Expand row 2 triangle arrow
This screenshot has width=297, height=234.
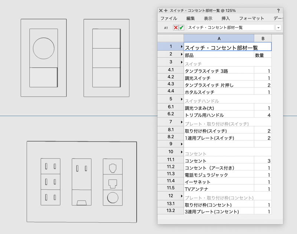pyautogui.click(x=182, y=54)
